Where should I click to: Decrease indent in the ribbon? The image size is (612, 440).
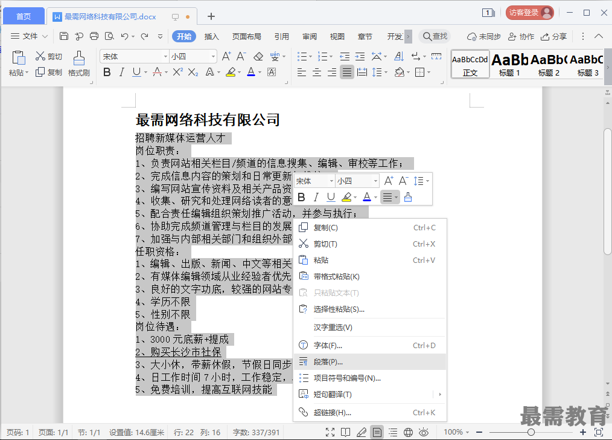344,57
